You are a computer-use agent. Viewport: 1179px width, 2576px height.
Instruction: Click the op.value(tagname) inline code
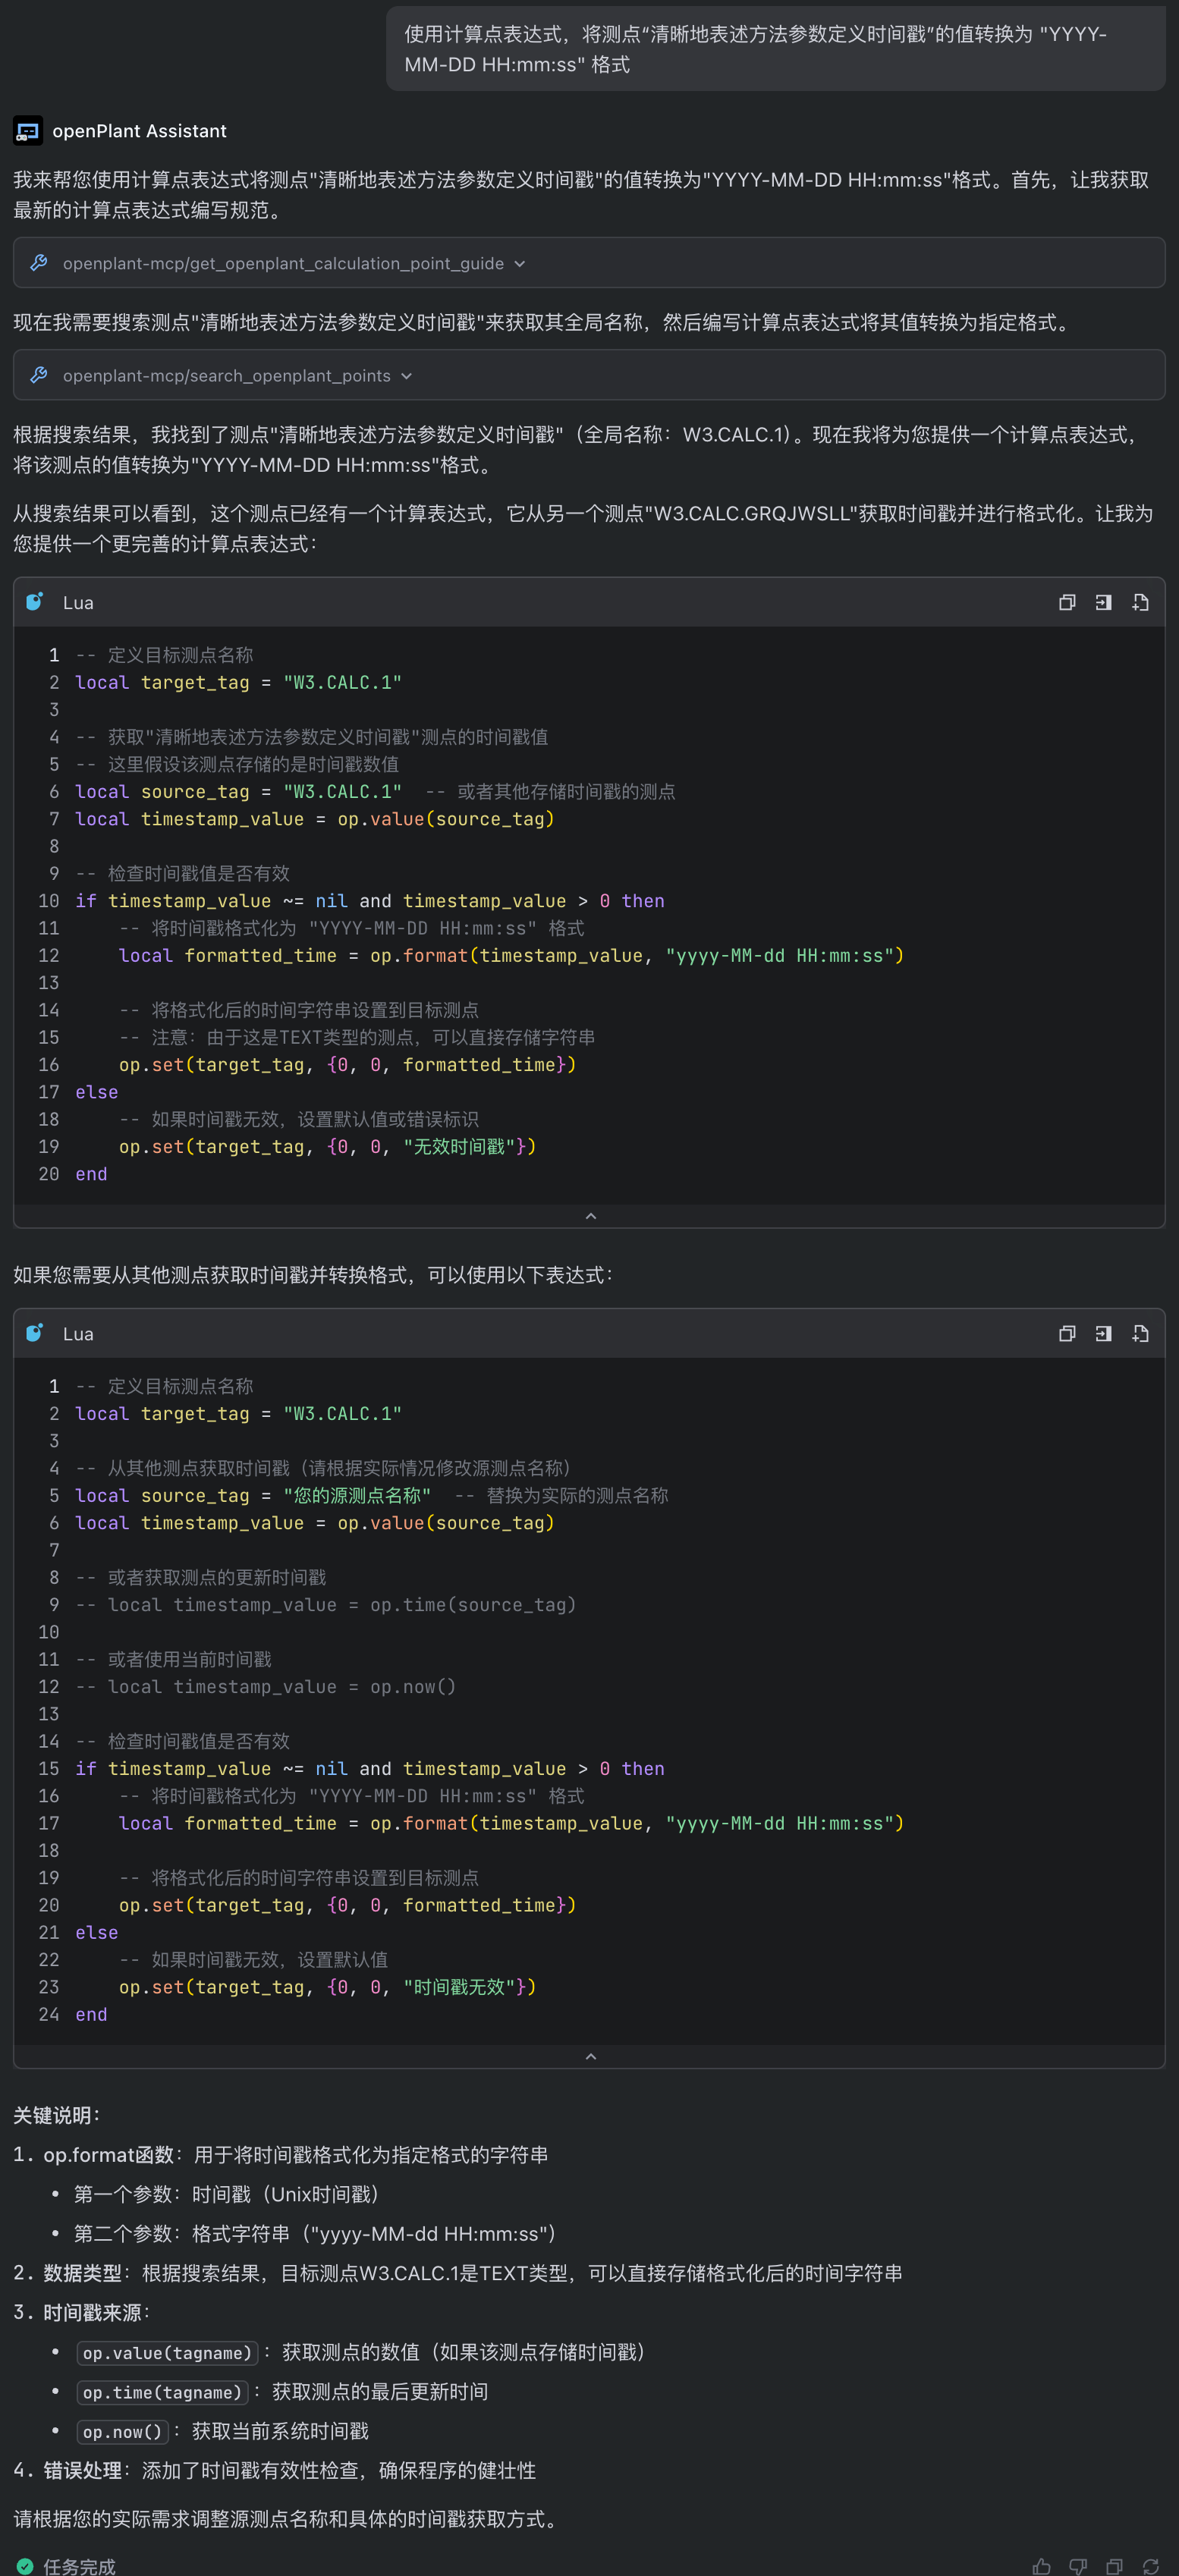point(167,2353)
